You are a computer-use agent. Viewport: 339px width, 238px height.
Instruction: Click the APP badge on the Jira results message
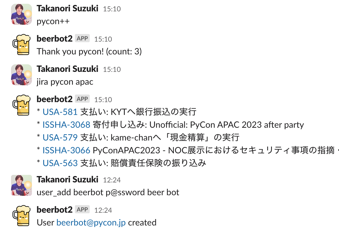82,99
